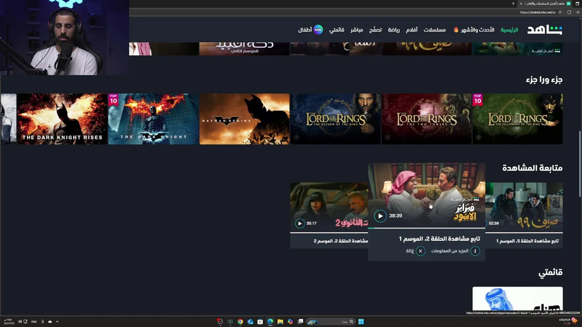Open the USD/EUR widget on taskbar
582x327 pixels.
pos(567,321)
